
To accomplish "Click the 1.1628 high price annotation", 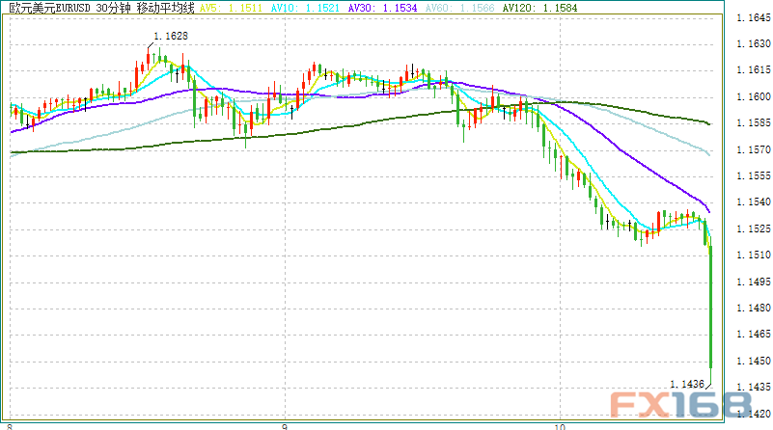I will point(171,36).
